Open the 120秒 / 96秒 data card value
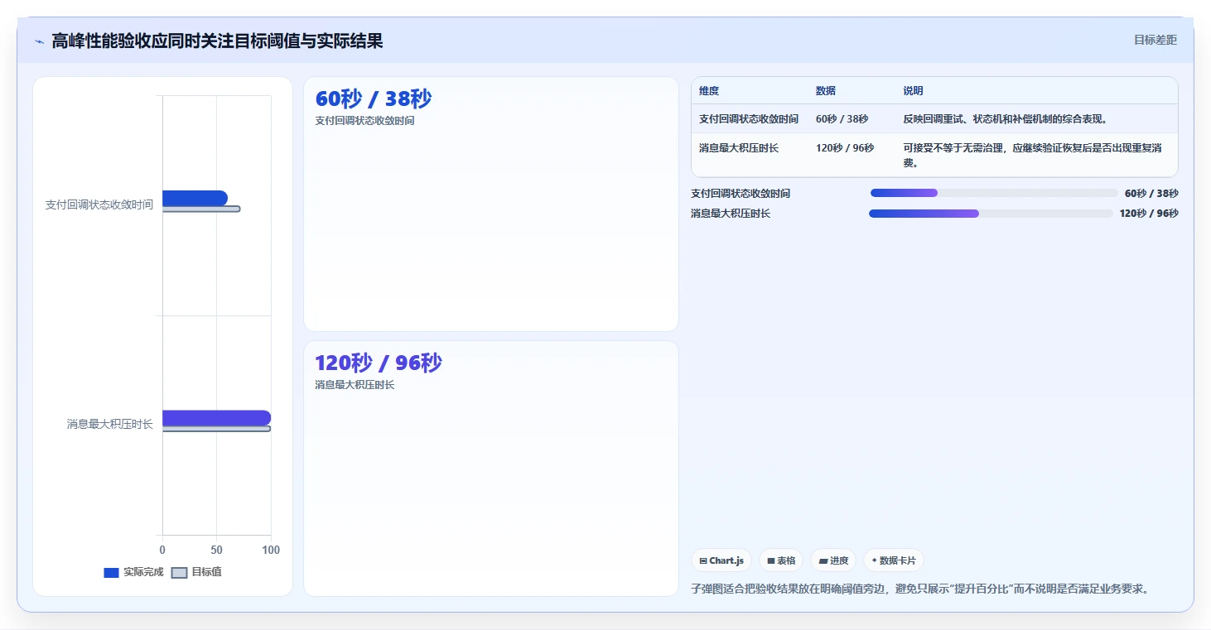The image size is (1211, 630). [x=379, y=363]
